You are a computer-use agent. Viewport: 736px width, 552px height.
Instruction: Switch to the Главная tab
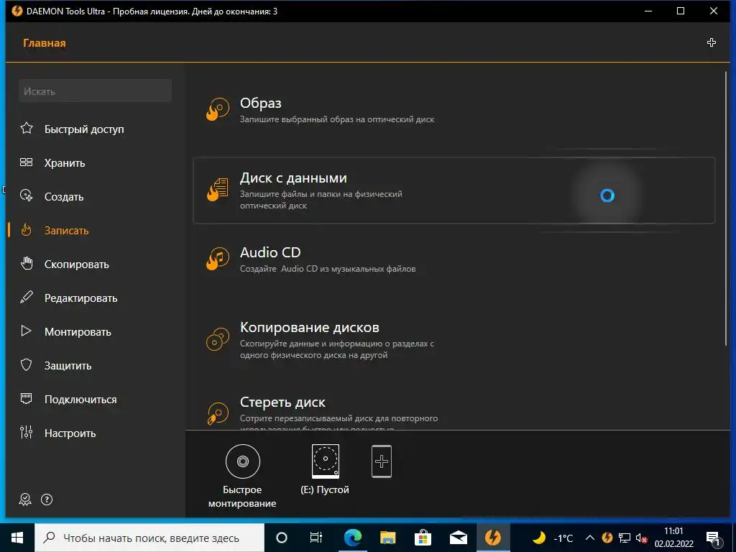pos(45,43)
